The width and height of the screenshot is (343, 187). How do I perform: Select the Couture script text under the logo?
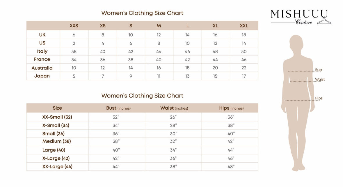pos(304,22)
